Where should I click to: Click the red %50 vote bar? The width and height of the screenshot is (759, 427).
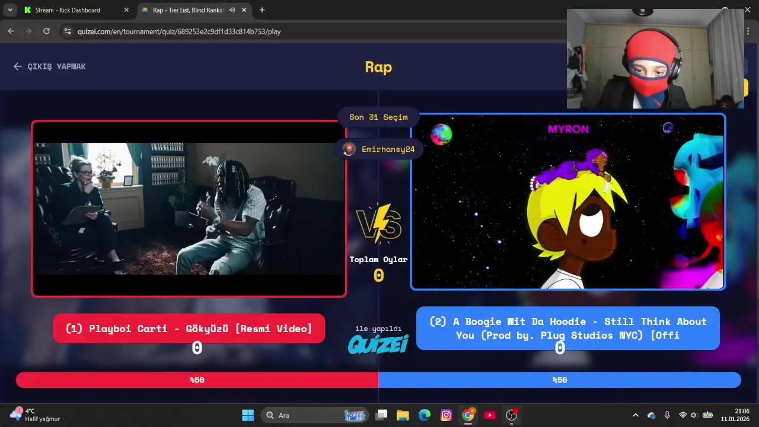coord(197,380)
